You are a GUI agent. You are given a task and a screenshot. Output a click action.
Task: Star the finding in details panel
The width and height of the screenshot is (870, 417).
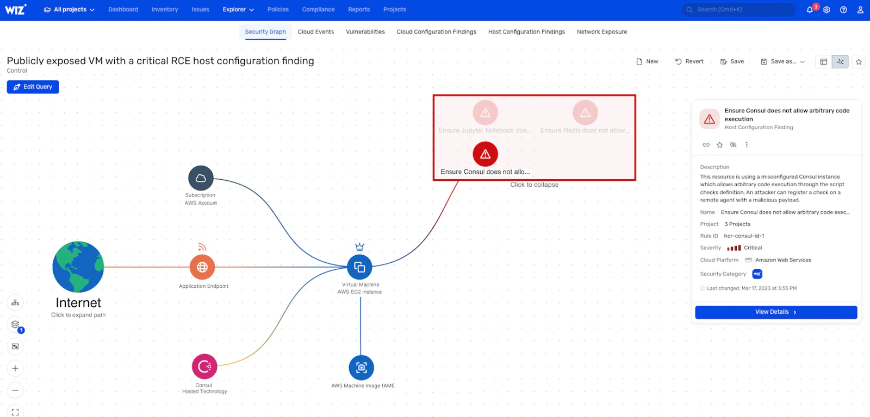click(719, 145)
